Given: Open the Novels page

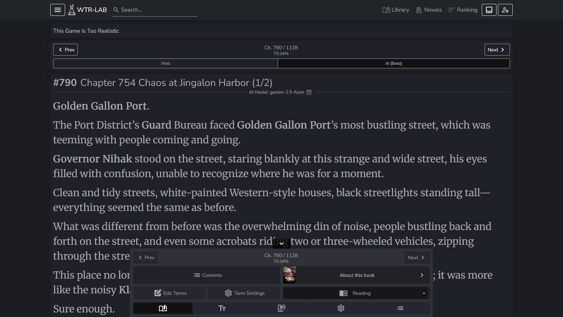Looking at the screenshot, I should coord(429,10).
